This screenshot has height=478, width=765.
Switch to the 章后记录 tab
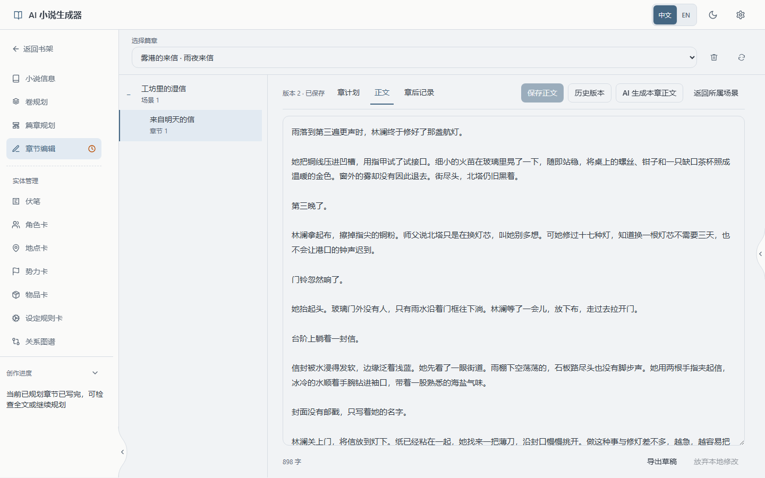(419, 92)
